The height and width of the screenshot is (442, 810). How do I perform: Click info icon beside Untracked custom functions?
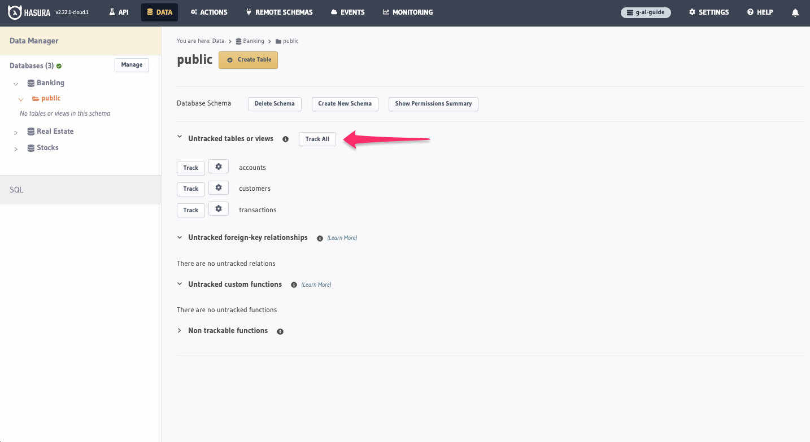pyautogui.click(x=294, y=285)
